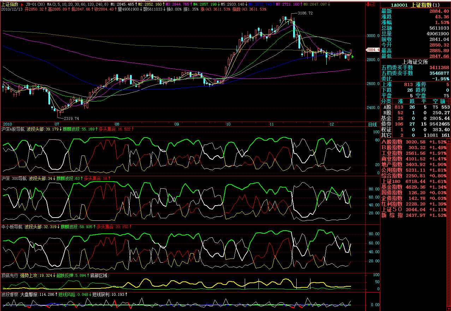The height and width of the screenshot is (311, 451).
Task: Select the B股 row in category table
Action: click(x=416, y=112)
